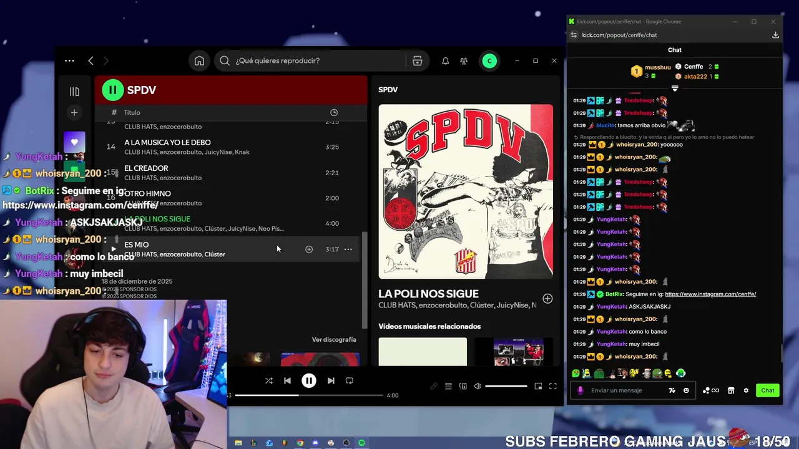
Task: Go to Spotify Home via house icon
Action: pos(199,60)
